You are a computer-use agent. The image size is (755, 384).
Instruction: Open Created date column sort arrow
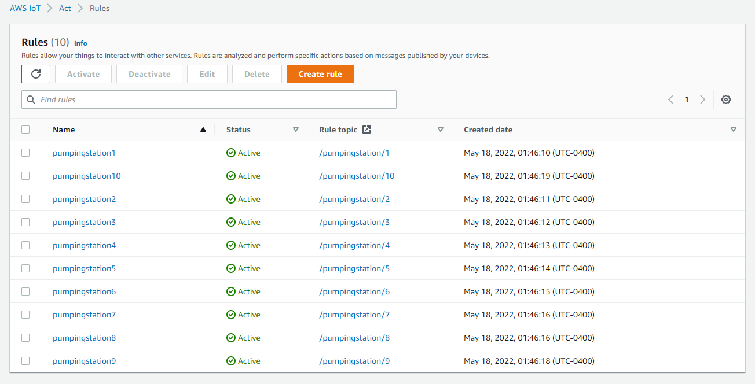734,130
